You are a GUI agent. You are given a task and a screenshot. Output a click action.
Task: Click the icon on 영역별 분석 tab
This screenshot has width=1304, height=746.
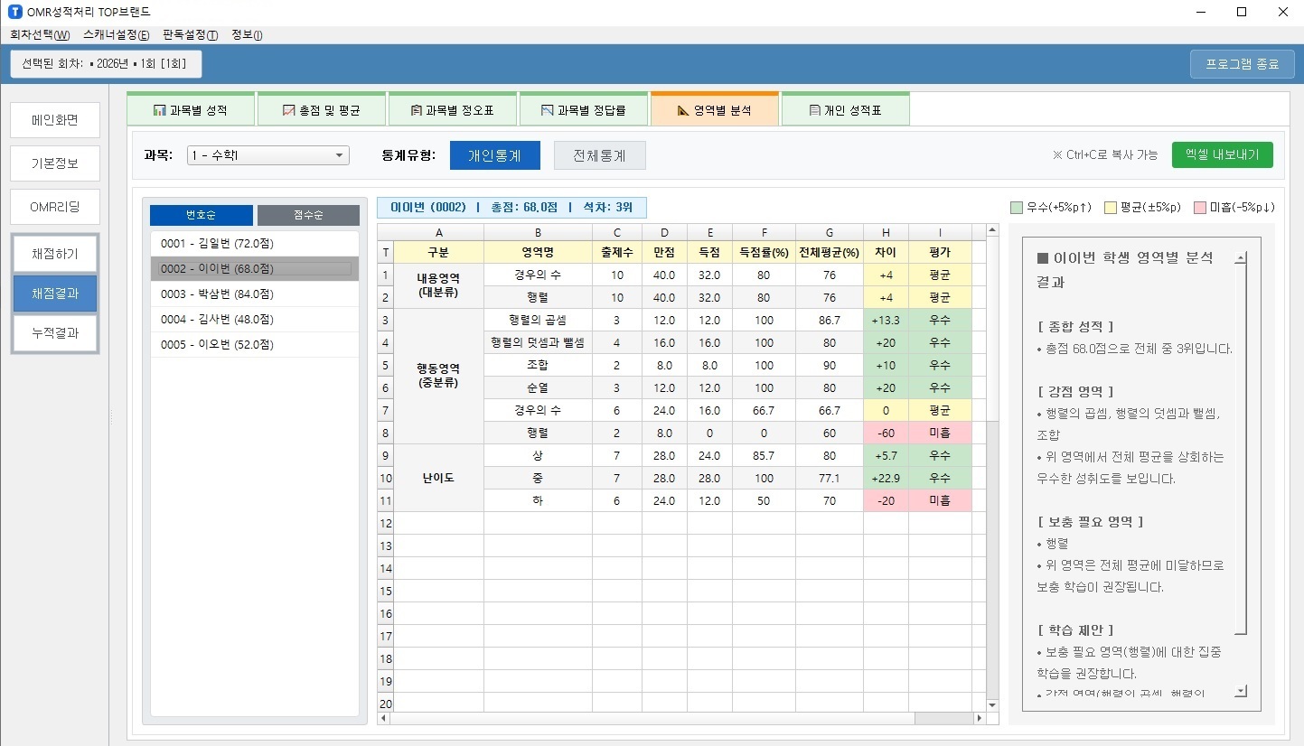click(x=683, y=110)
